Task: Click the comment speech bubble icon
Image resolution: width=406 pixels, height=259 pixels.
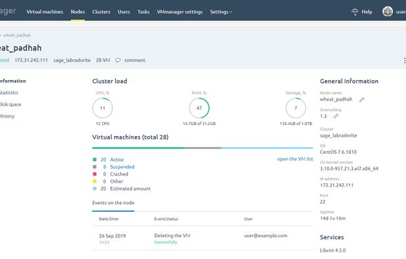Action: point(118,60)
